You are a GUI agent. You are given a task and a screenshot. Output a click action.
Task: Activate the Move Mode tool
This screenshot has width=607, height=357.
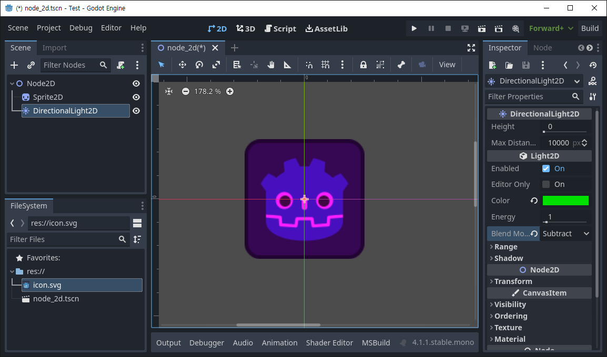183,65
